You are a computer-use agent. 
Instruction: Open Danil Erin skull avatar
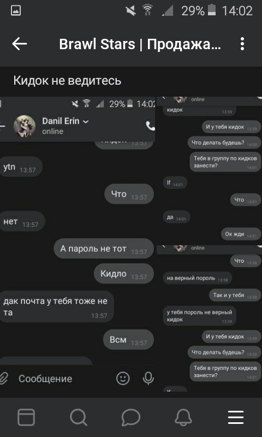point(25,126)
